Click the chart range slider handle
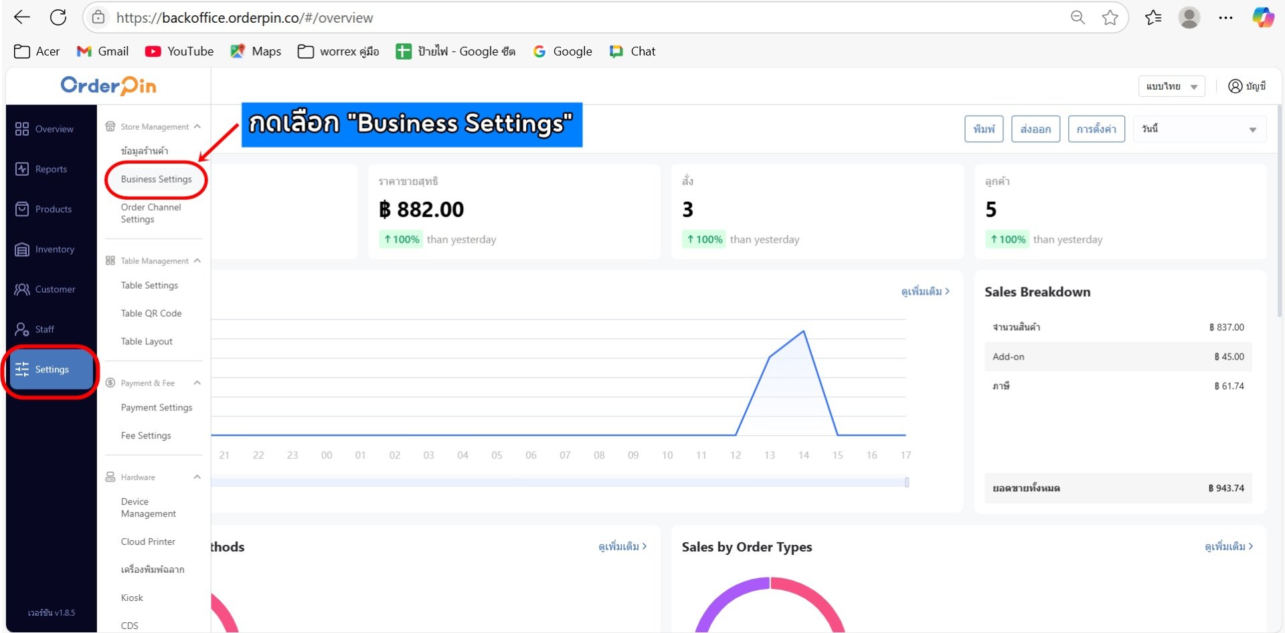This screenshot has height=633, width=1285. tap(907, 483)
